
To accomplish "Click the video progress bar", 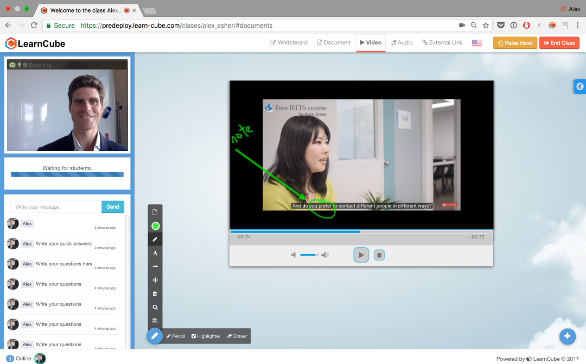I will coord(361,231).
